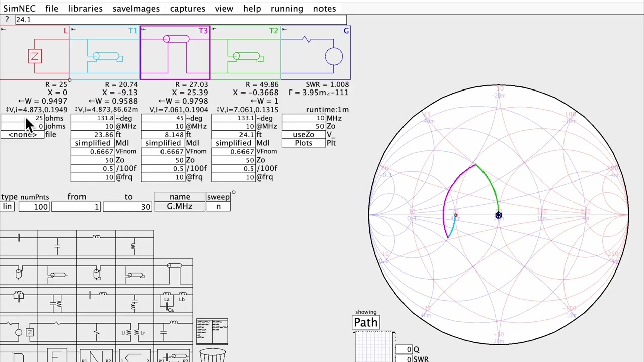Click the question mark help button
Viewport: 644px width, 362px height.
point(7,20)
